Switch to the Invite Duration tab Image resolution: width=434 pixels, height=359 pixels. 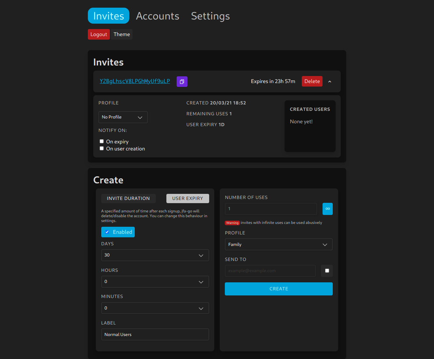click(x=128, y=198)
